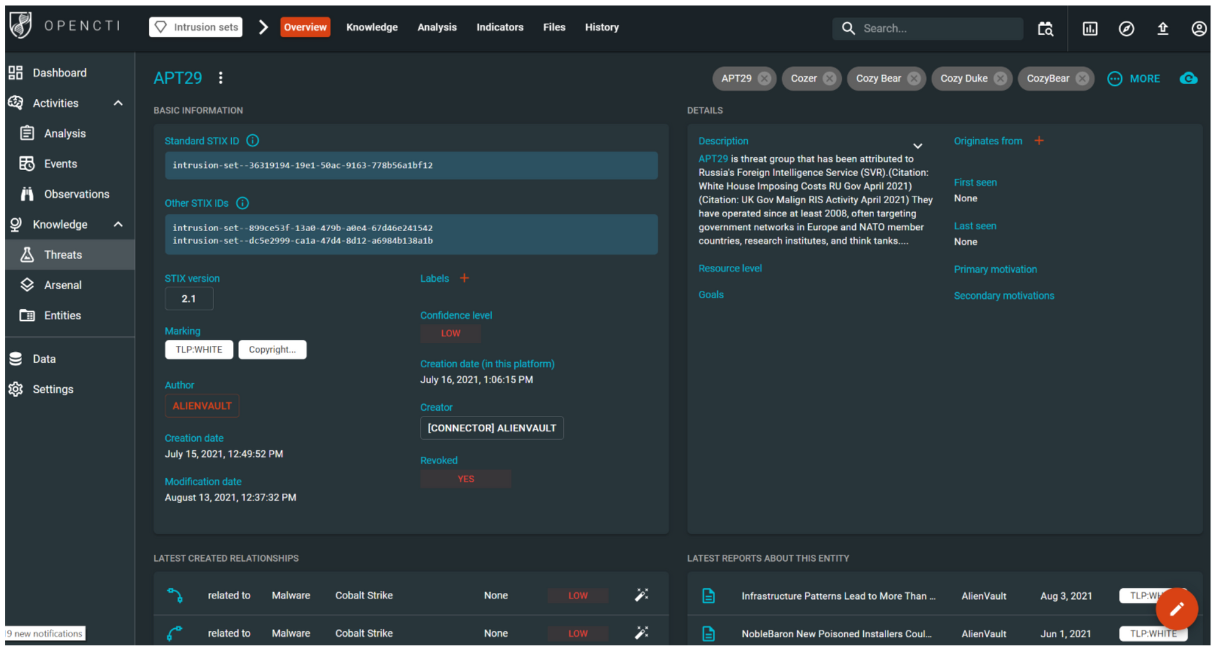Screen dimensions: 1220x652
Task: Open the NobleBaron New Poisoned Installers report
Action: pos(836,634)
